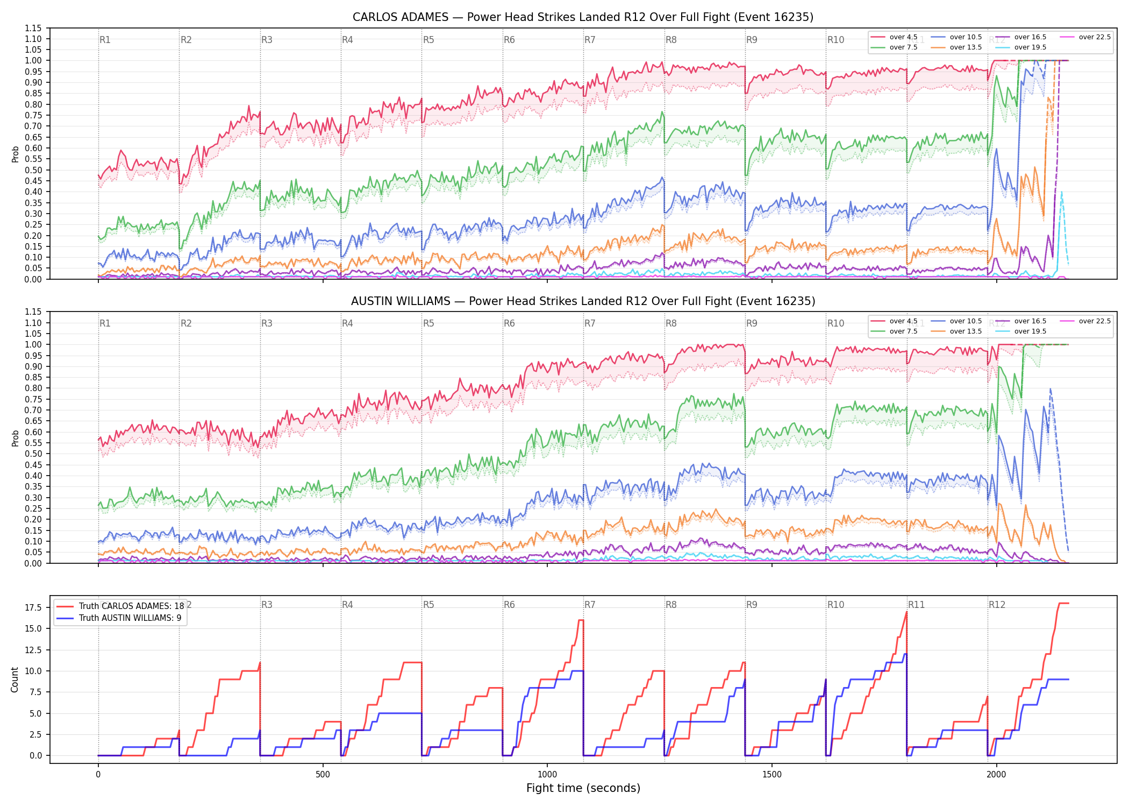Click R2 round marker in Williams chart
The height and width of the screenshot is (807, 1129).
point(186,323)
